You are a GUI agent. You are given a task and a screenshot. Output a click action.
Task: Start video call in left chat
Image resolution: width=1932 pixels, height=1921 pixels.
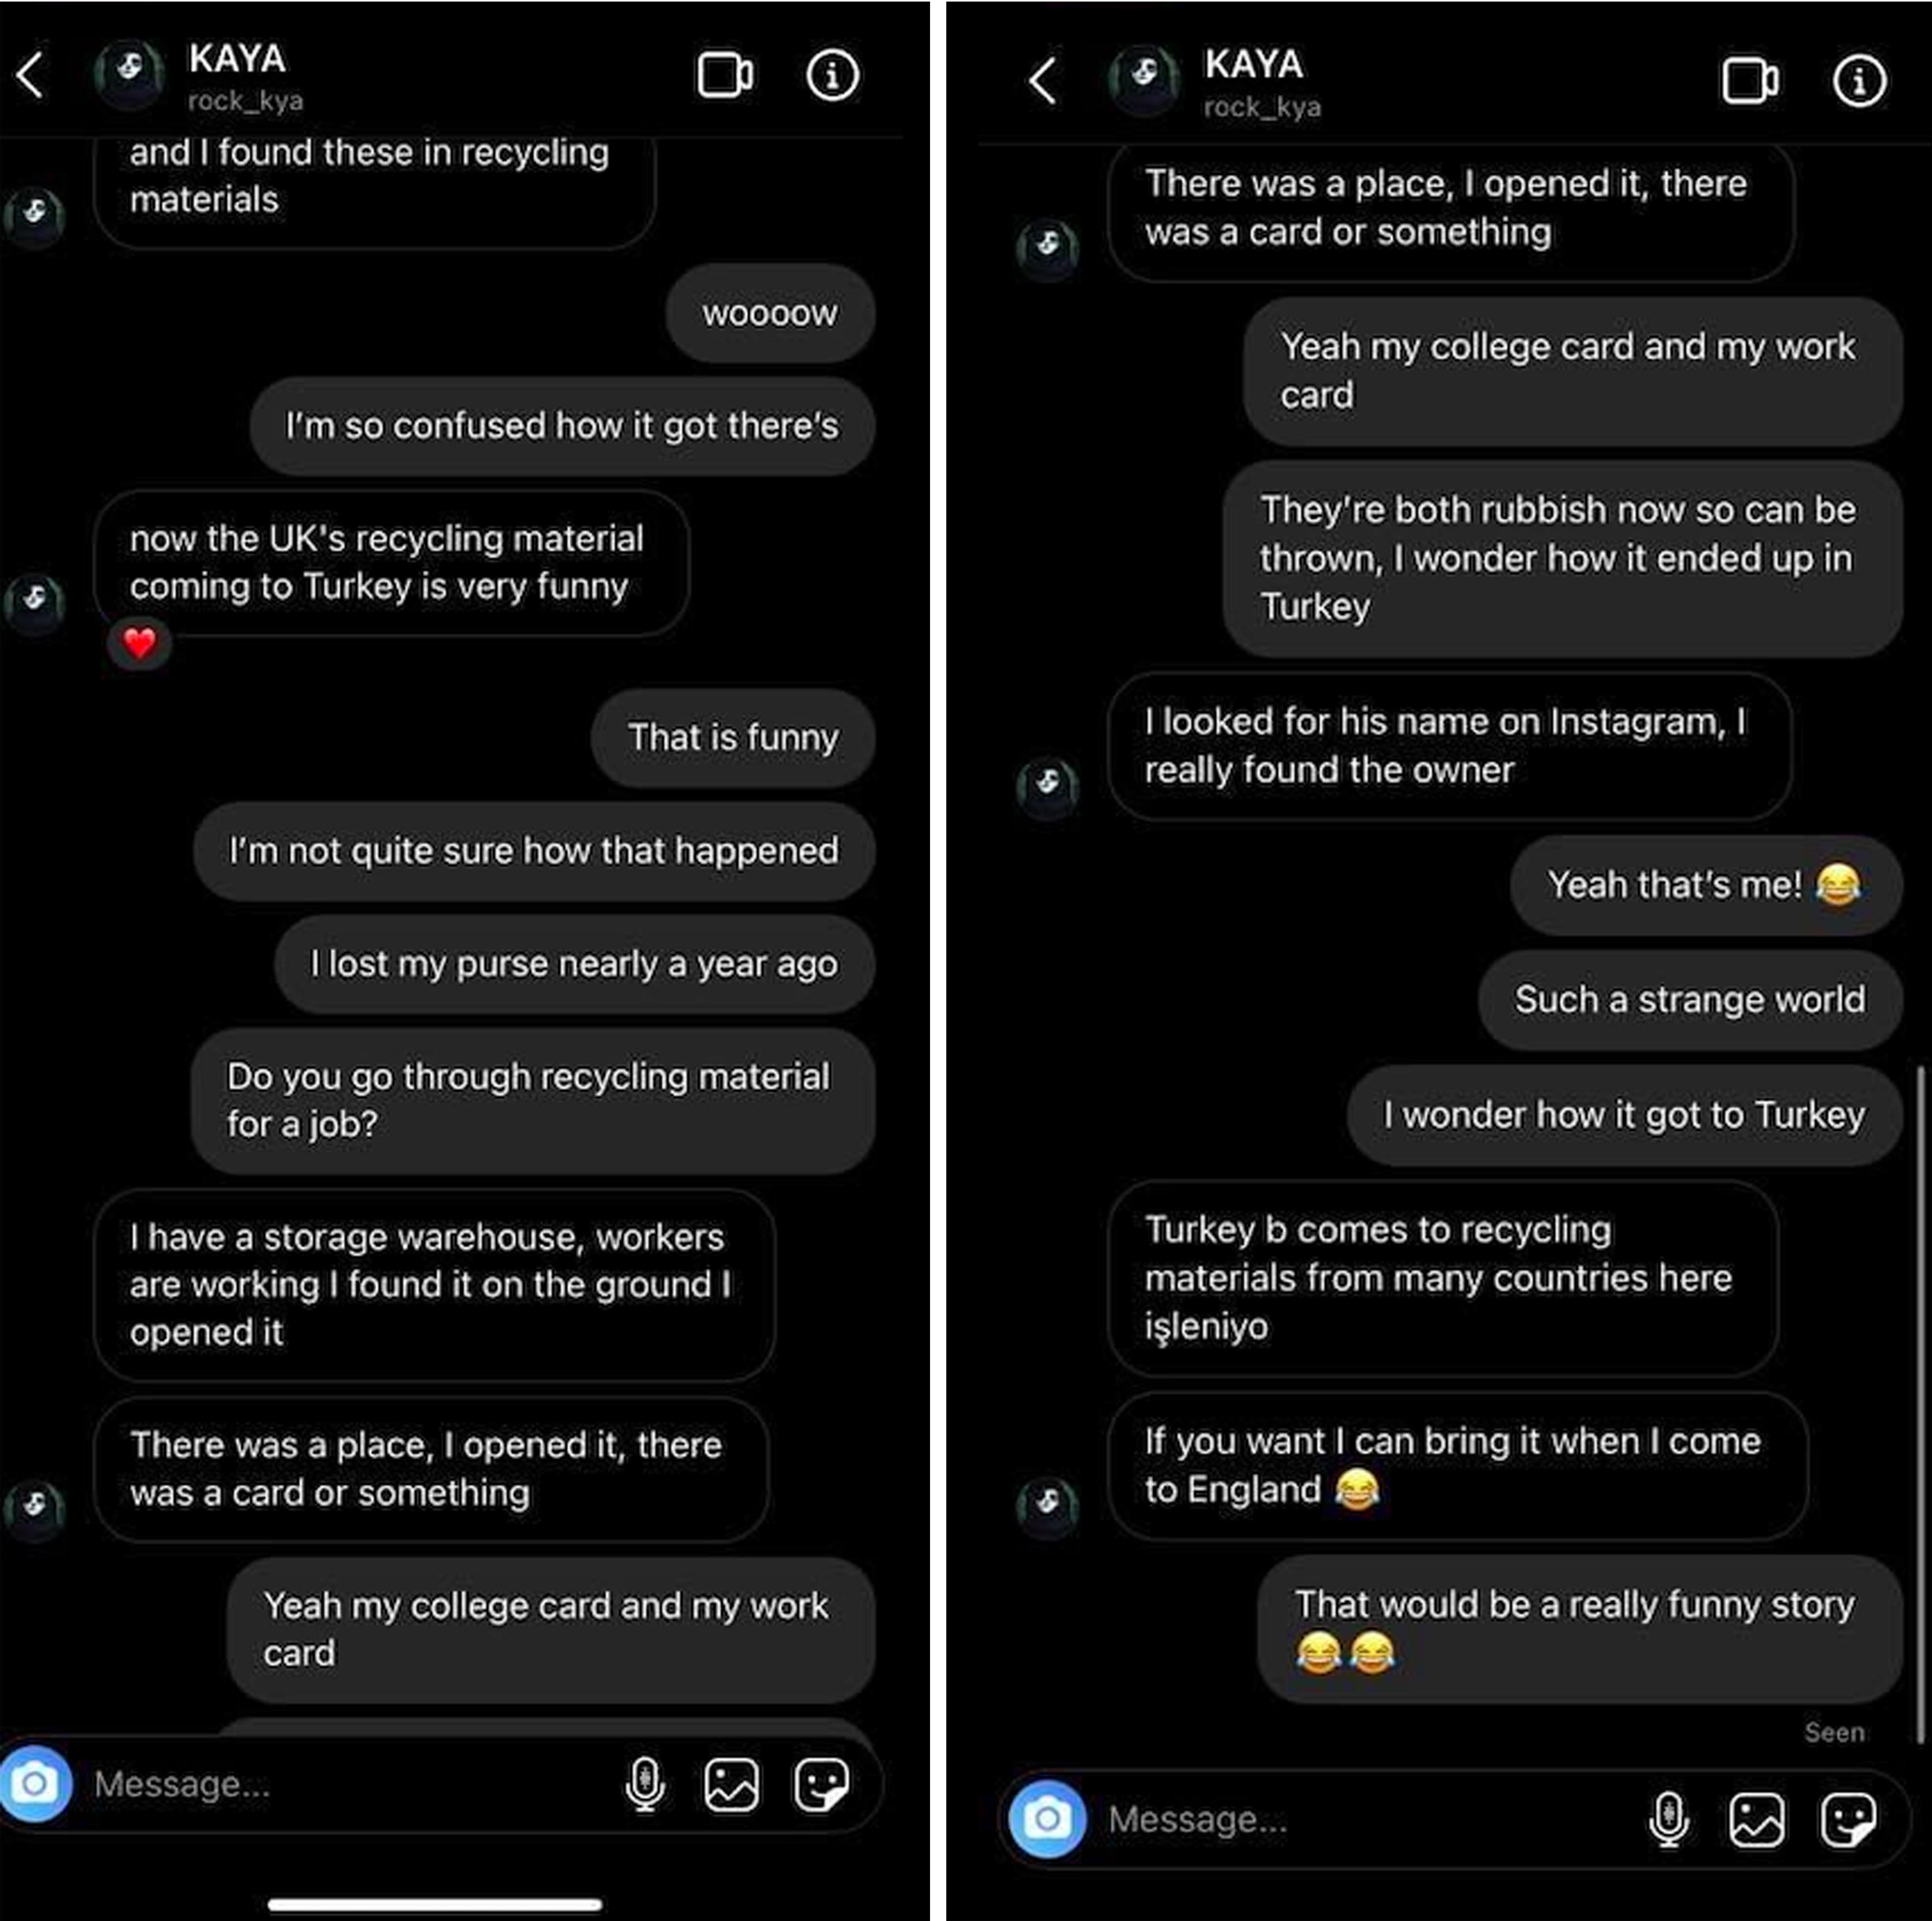[x=725, y=75]
